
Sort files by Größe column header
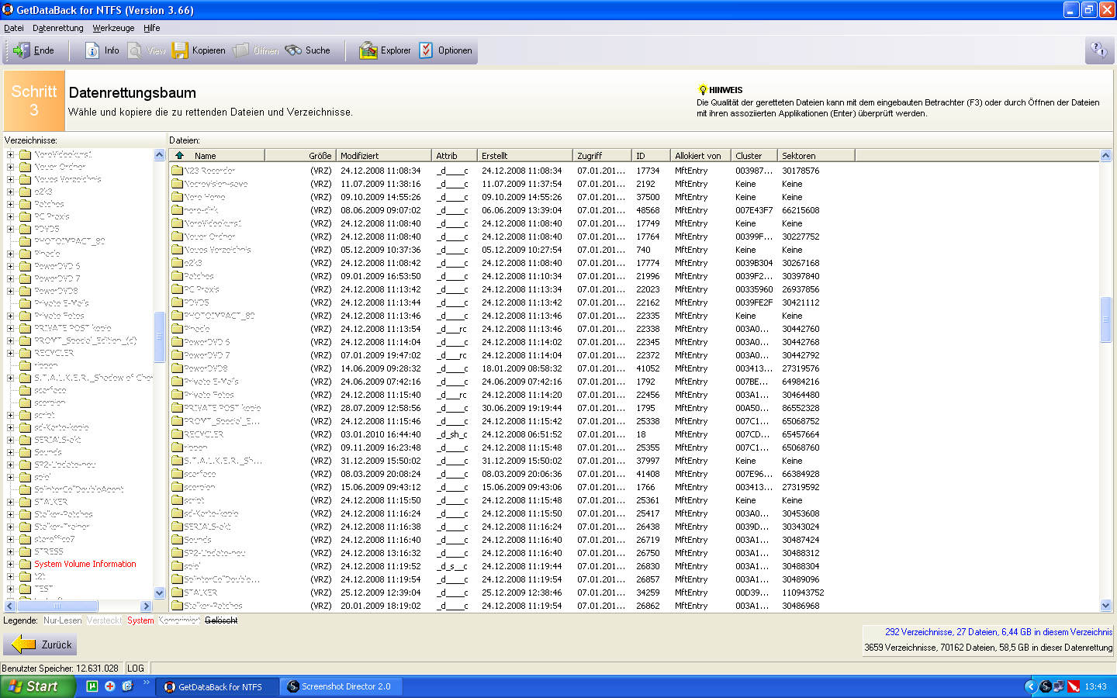300,155
